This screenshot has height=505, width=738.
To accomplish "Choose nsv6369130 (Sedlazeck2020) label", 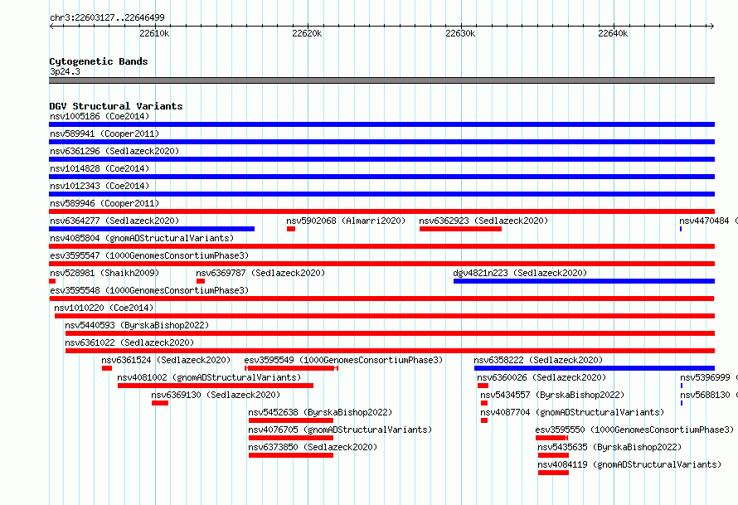I will pos(216,395).
